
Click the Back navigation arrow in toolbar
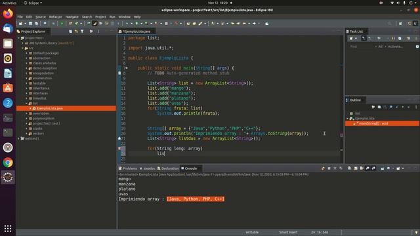[244, 24]
